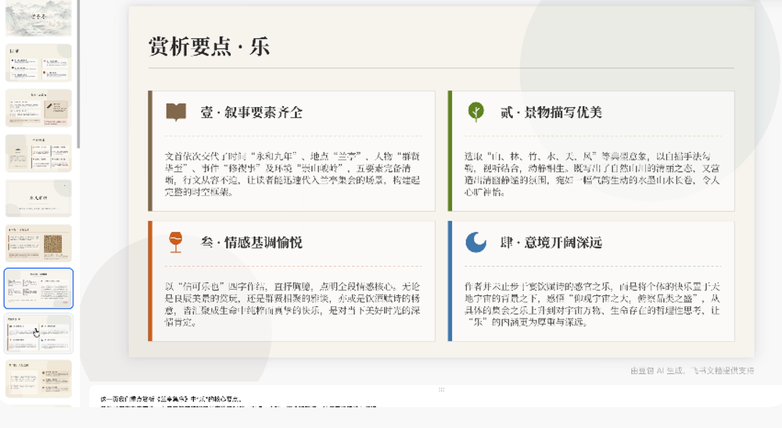Click the blue-outlined selected slide thumbnail
Viewport: 782px width, 428px height.
click(x=38, y=288)
